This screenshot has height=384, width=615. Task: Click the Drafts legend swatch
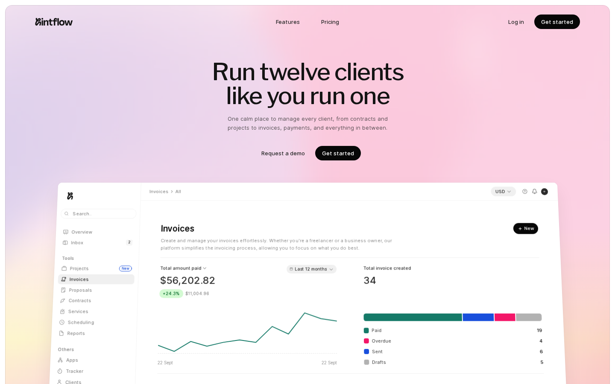point(366,362)
